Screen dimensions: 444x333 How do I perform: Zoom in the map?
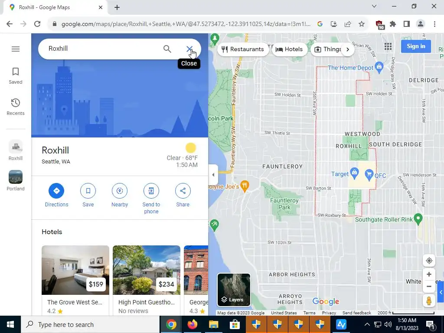[429, 274]
